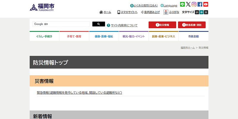Open the Instagram icon
Image resolution: width=238 pixels, height=119 pixels.
pos(194,4)
